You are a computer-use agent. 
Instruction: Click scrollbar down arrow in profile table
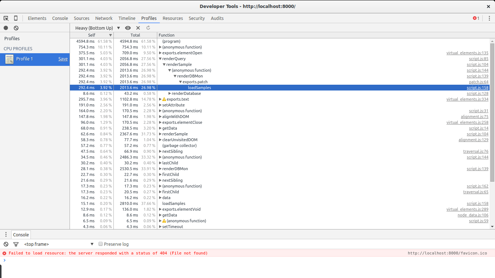[492, 227]
